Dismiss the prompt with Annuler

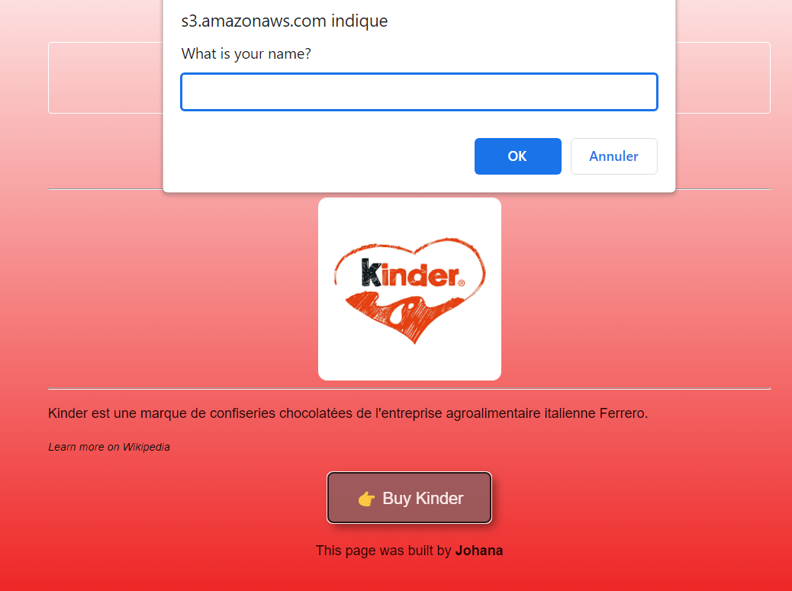coord(613,156)
